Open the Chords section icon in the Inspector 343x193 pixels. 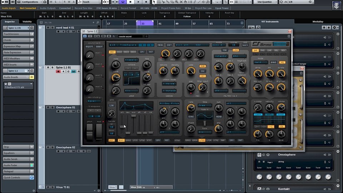pos(32,40)
